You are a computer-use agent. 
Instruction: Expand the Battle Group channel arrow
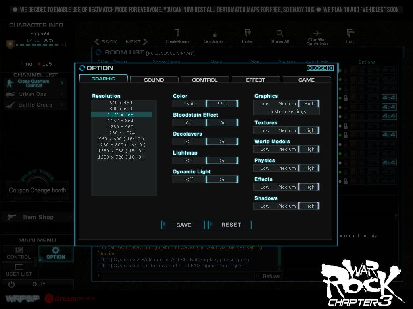(62, 105)
